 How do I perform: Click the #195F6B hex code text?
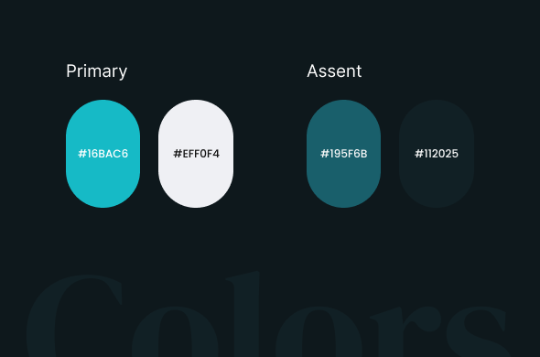(344, 154)
